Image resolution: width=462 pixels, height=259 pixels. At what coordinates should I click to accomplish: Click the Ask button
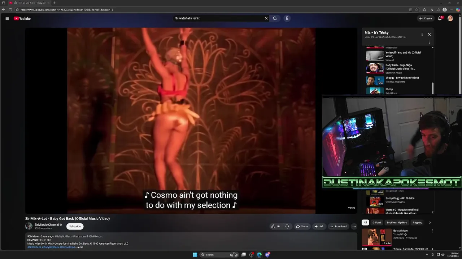click(319, 226)
